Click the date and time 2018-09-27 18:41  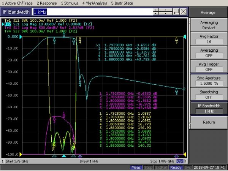[x=209, y=168]
